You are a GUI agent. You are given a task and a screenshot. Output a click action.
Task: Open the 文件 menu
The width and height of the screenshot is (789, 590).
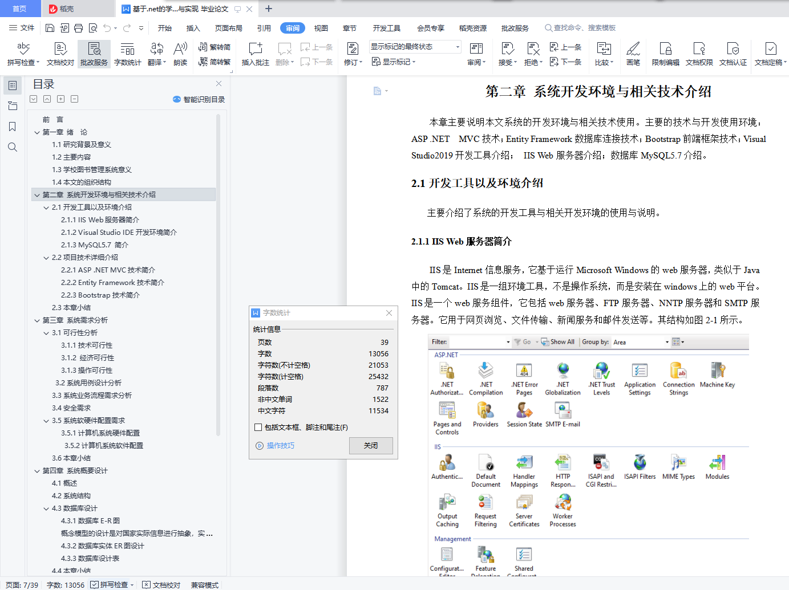point(22,28)
